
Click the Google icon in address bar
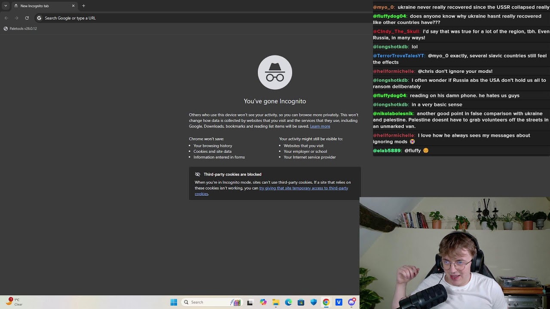tap(39, 18)
